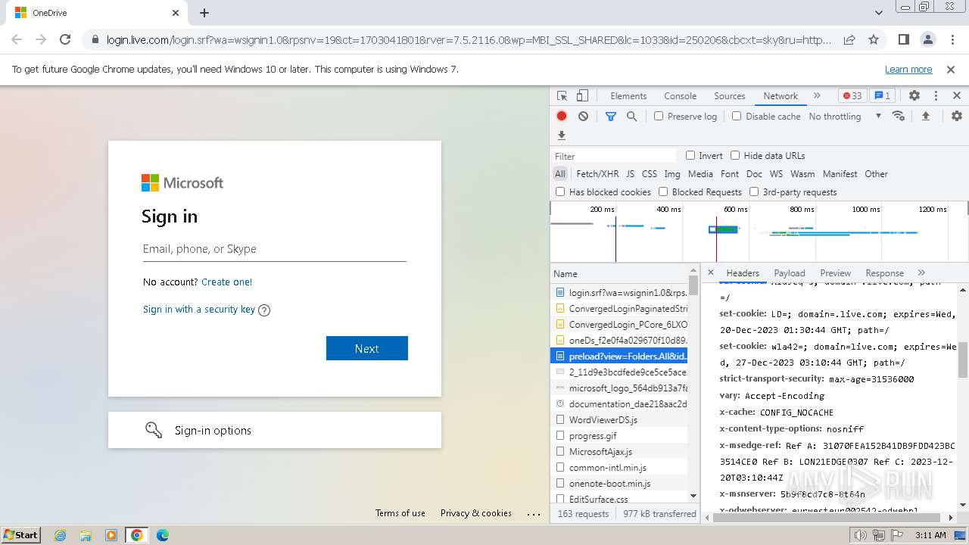This screenshot has width=969, height=545.
Task: Open DevTools customize three-dot menu
Action: (x=936, y=96)
